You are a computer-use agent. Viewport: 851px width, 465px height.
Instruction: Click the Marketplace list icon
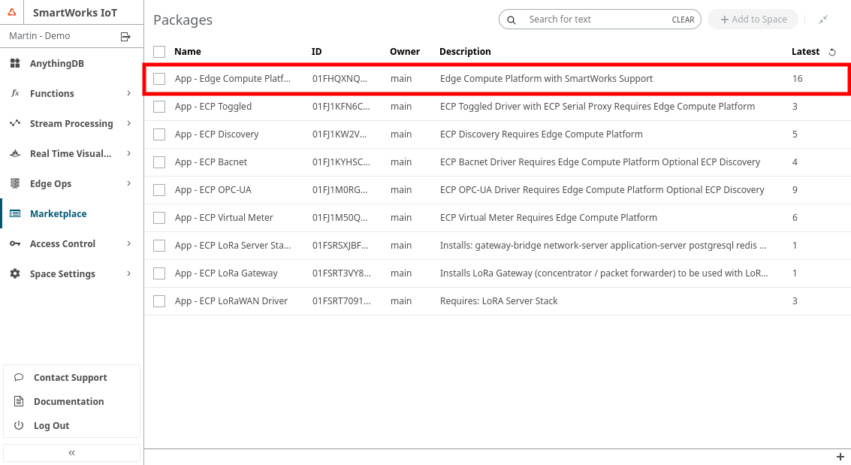pyautogui.click(x=15, y=214)
